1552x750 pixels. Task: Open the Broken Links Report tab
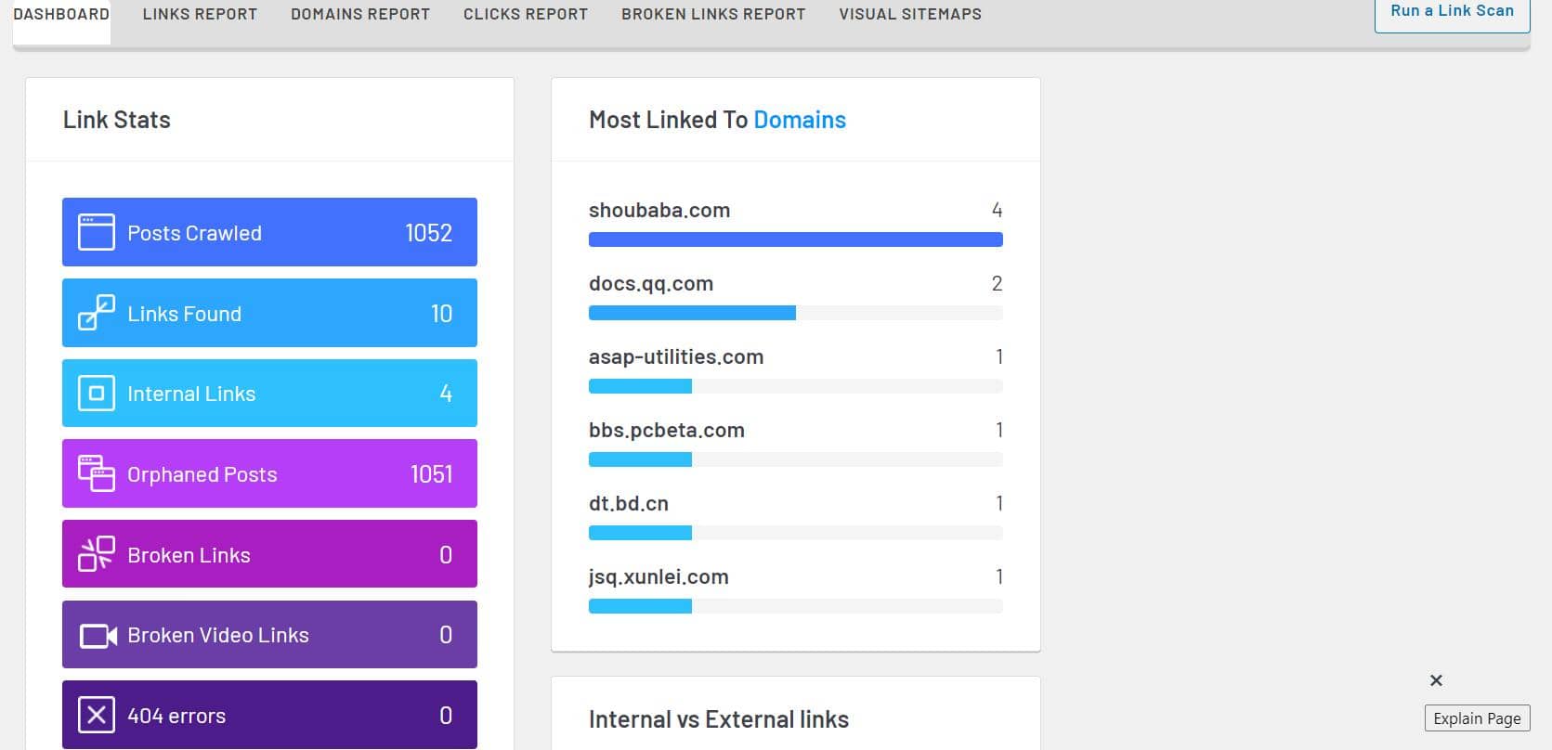713,15
